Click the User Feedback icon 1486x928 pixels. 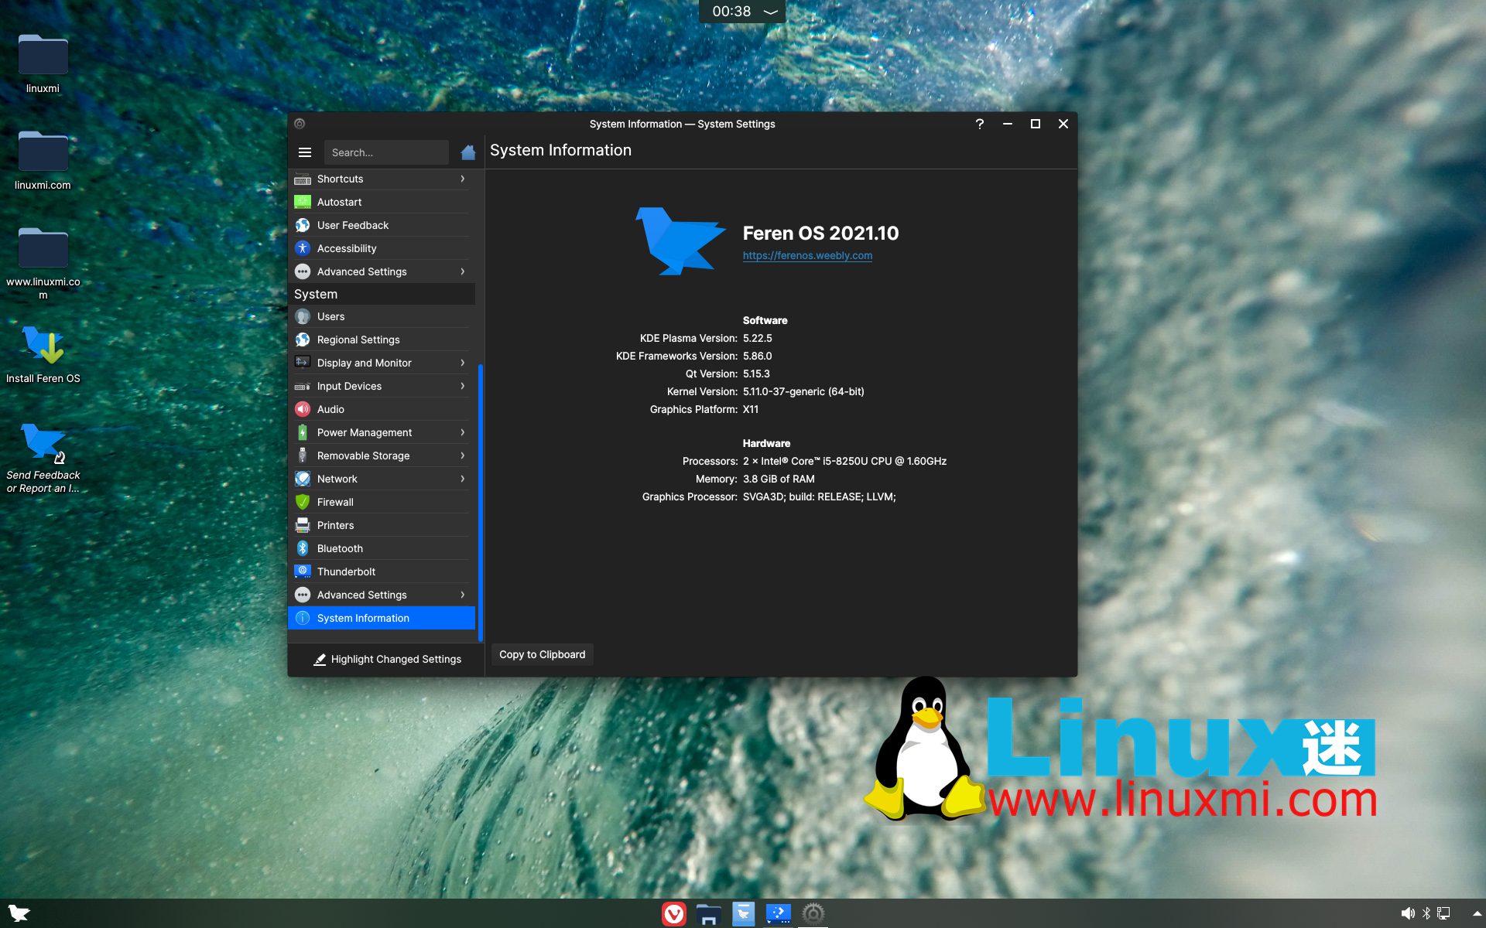(x=303, y=225)
